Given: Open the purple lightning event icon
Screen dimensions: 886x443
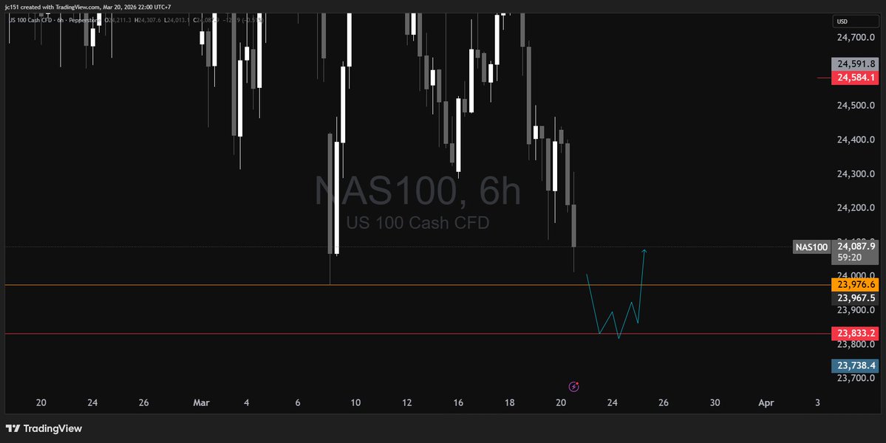Looking at the screenshot, I should tap(573, 387).
